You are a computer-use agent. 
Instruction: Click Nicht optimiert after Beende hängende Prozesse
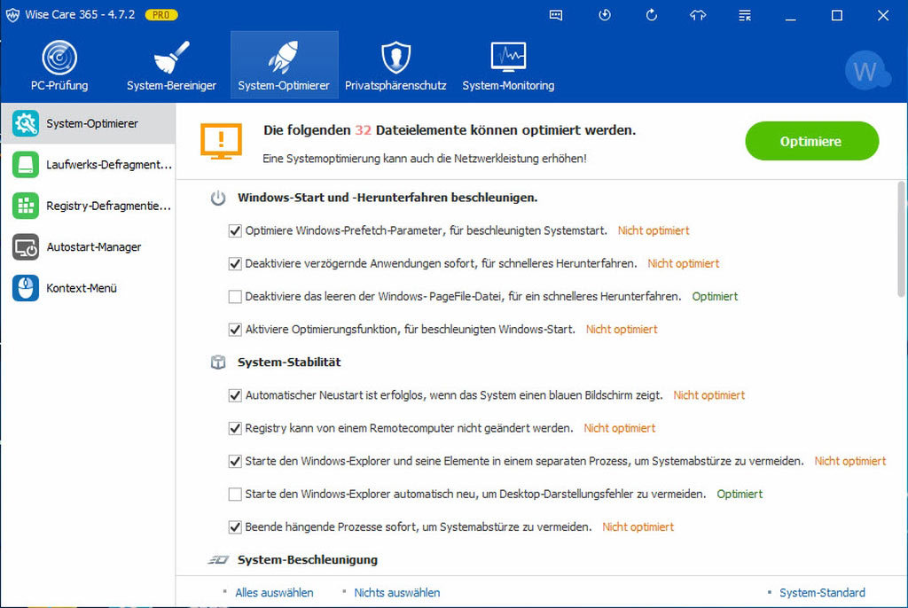638,527
